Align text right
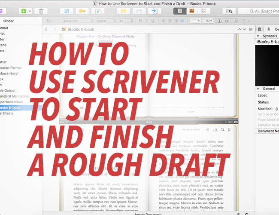 [x=176, y=21]
